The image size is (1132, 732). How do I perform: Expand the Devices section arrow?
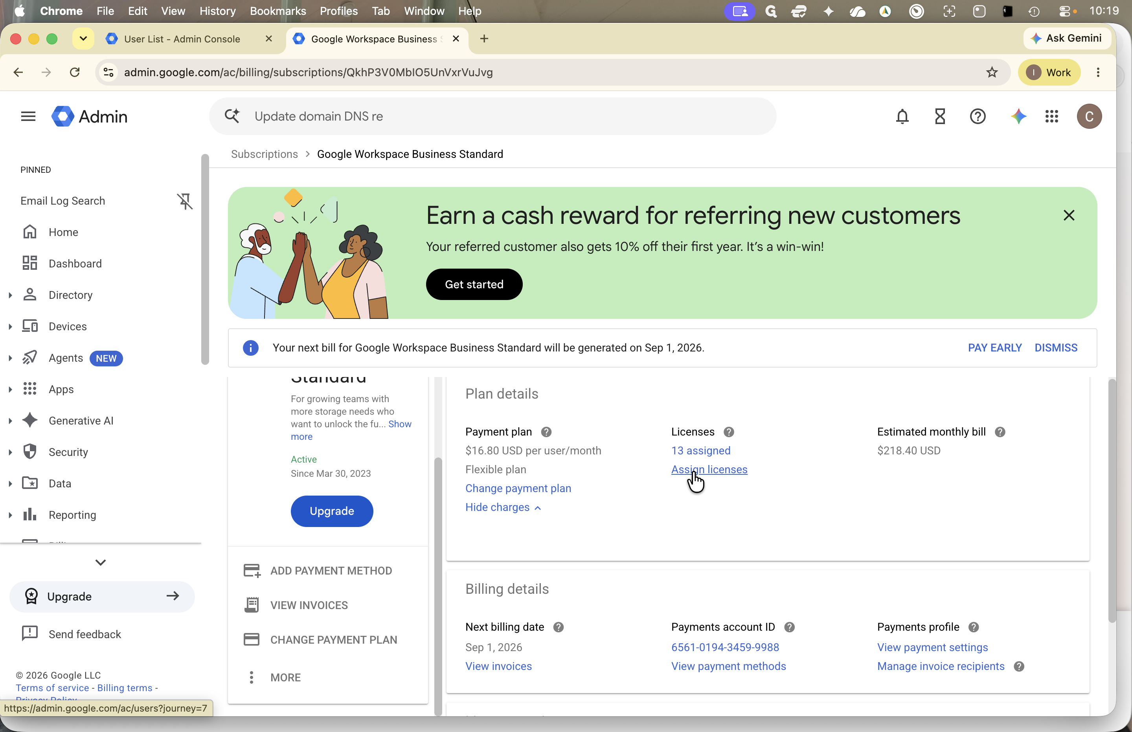tap(10, 327)
